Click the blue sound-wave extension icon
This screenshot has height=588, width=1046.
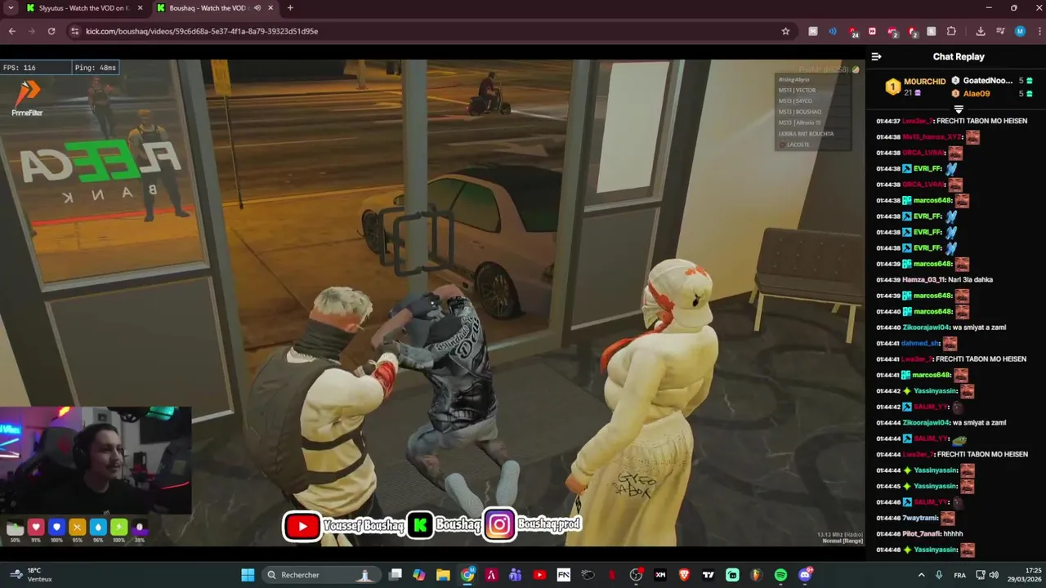(x=833, y=31)
